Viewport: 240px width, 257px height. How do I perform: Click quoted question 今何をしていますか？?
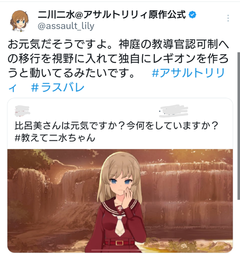[173, 126]
